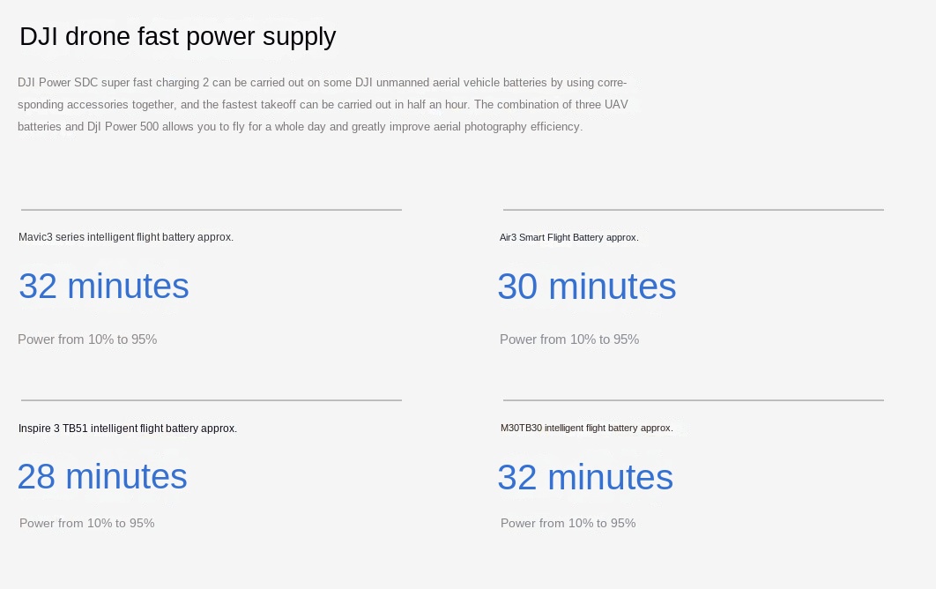
Task: Click the divider line above the Mavic3 label
Action: point(212,210)
